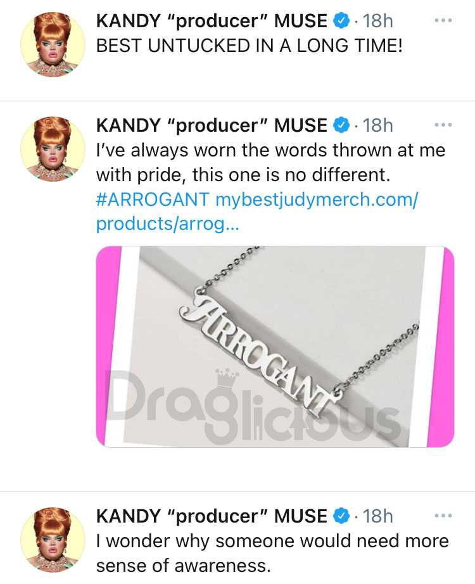The height and width of the screenshot is (584, 475).
Task: Click verified badge on third tweet
Action: click(341, 516)
